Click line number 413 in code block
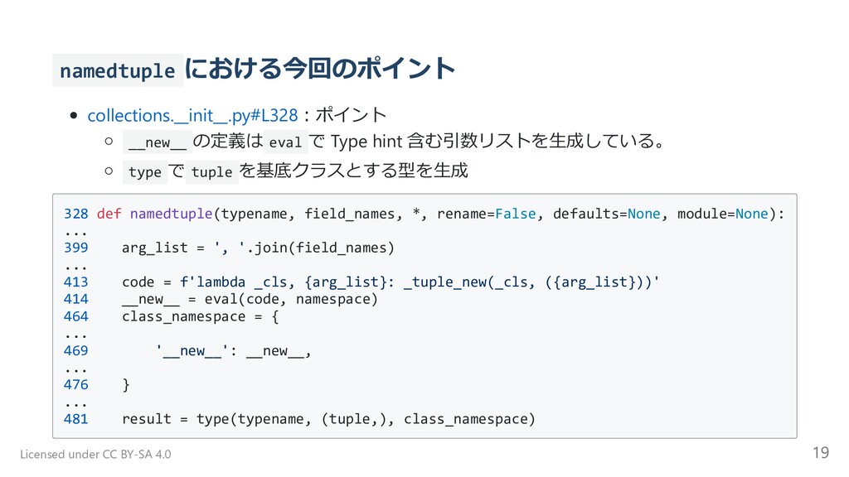This screenshot has height=477, width=849. (x=75, y=282)
